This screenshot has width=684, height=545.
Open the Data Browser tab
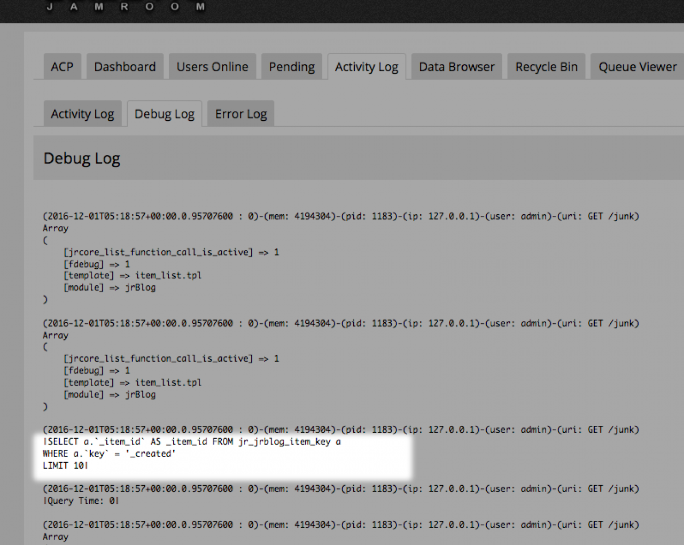coord(457,67)
